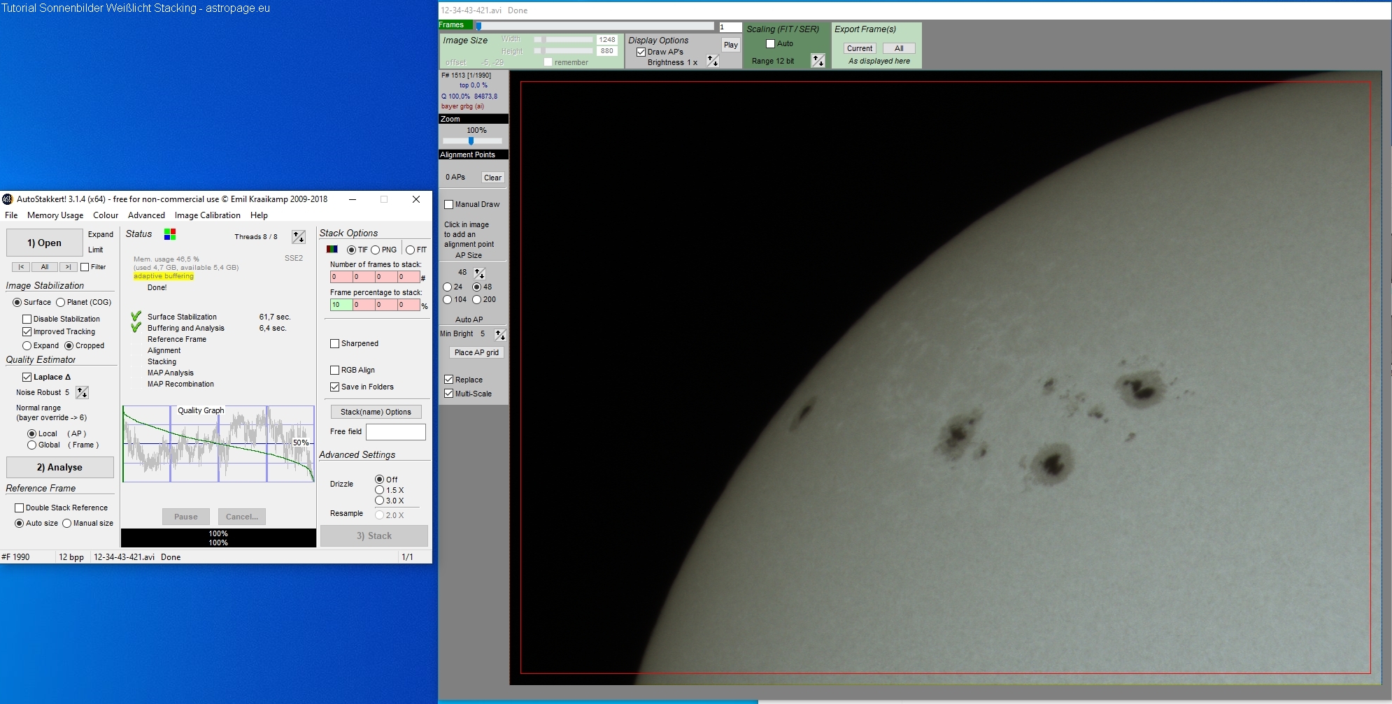Jump to first frame button

[21, 267]
